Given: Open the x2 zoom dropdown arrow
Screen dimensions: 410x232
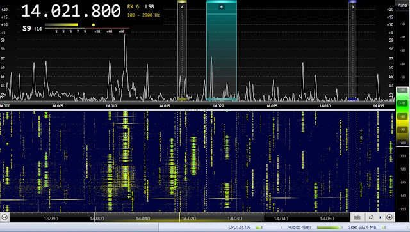Looking at the screenshot, I should [x=380, y=217].
